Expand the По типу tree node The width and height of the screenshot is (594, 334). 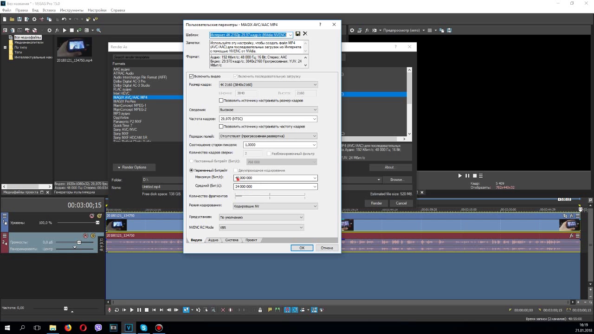pos(5,47)
